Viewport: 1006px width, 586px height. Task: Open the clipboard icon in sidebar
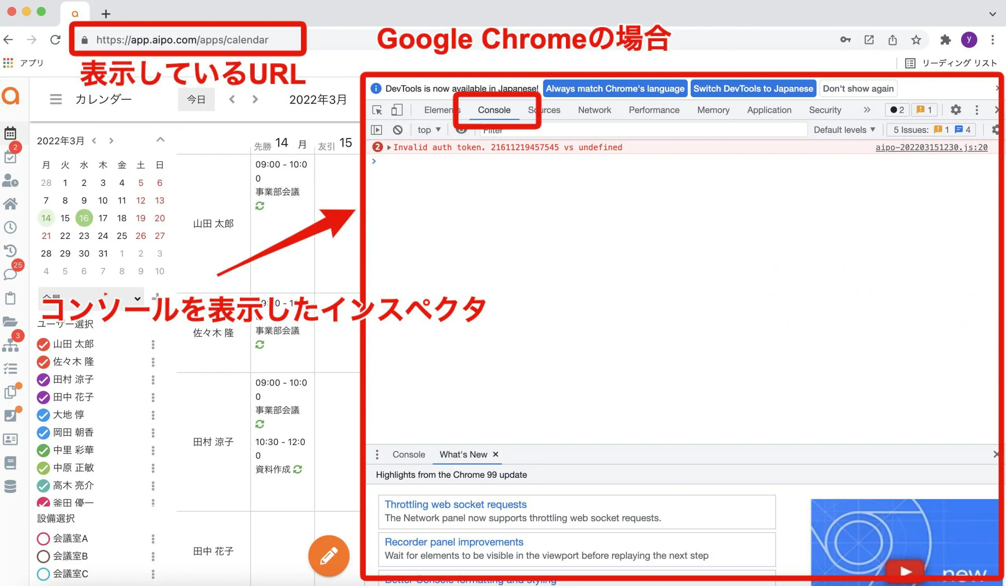(x=10, y=298)
